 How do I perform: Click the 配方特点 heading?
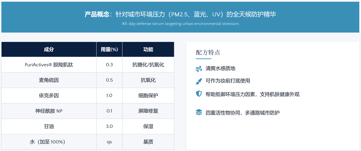pyautogui.click(x=208, y=53)
